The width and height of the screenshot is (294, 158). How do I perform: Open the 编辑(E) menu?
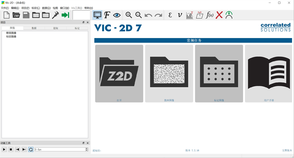(x=15, y=8)
